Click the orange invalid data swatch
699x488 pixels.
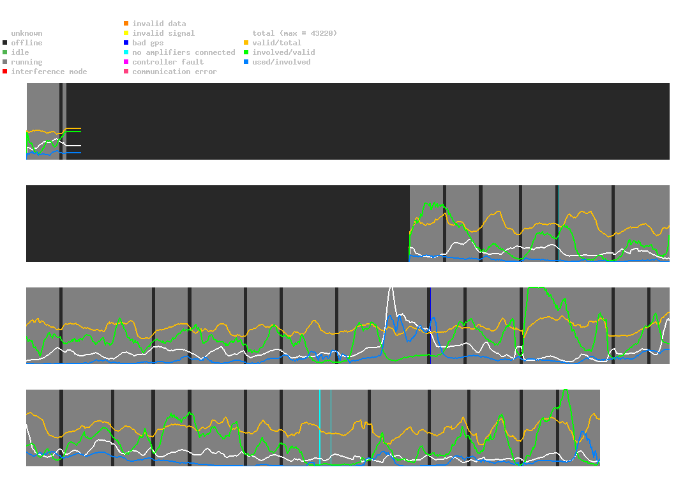[x=126, y=23]
